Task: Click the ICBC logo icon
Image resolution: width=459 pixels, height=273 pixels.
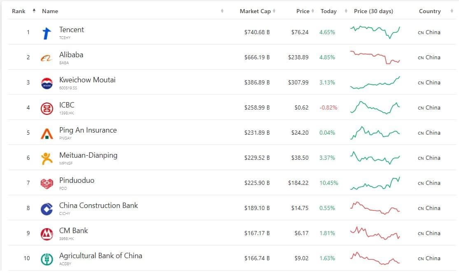Action: [47, 108]
